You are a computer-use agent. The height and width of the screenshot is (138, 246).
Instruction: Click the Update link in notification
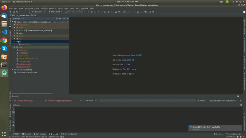point(196,129)
